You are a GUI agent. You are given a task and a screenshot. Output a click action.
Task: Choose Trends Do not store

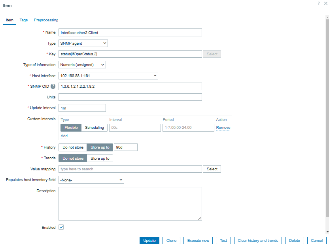pyautogui.click(x=73, y=158)
